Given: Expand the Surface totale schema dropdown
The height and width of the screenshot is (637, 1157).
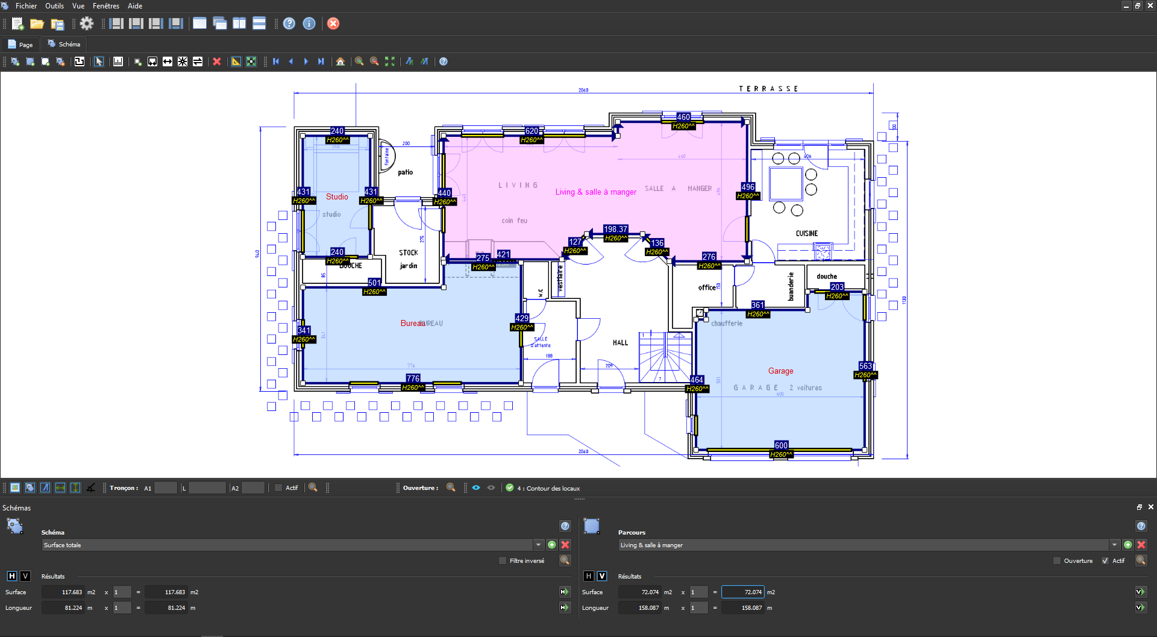Looking at the screenshot, I should (538, 545).
